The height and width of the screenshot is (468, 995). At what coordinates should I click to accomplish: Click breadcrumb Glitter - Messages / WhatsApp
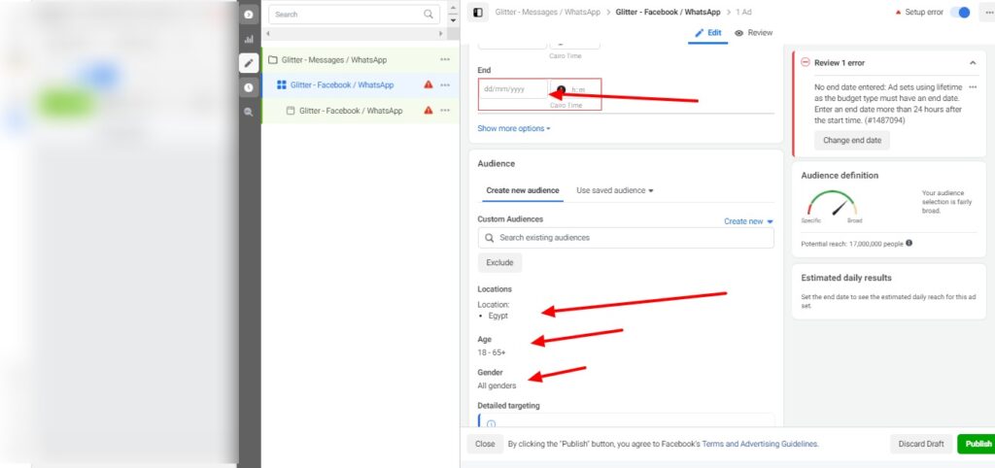(548, 12)
